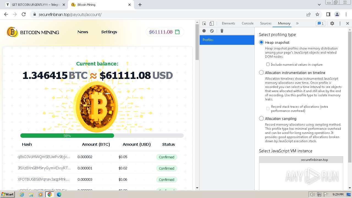Open Microsoft Edge from the taskbar
Image resolution: width=352 pixels, height=198 pixels.
59,194
